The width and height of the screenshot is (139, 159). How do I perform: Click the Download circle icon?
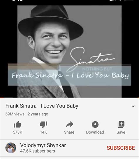pos(95,125)
